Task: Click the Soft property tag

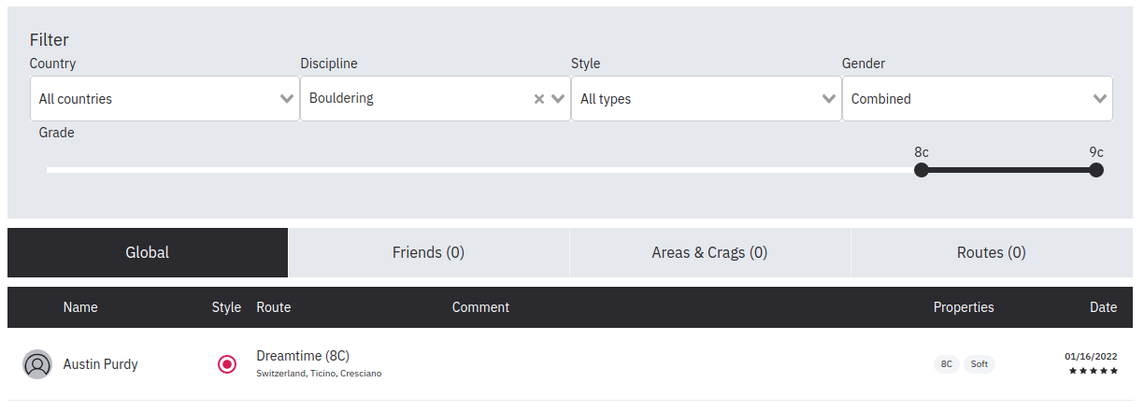Action: 980,364
